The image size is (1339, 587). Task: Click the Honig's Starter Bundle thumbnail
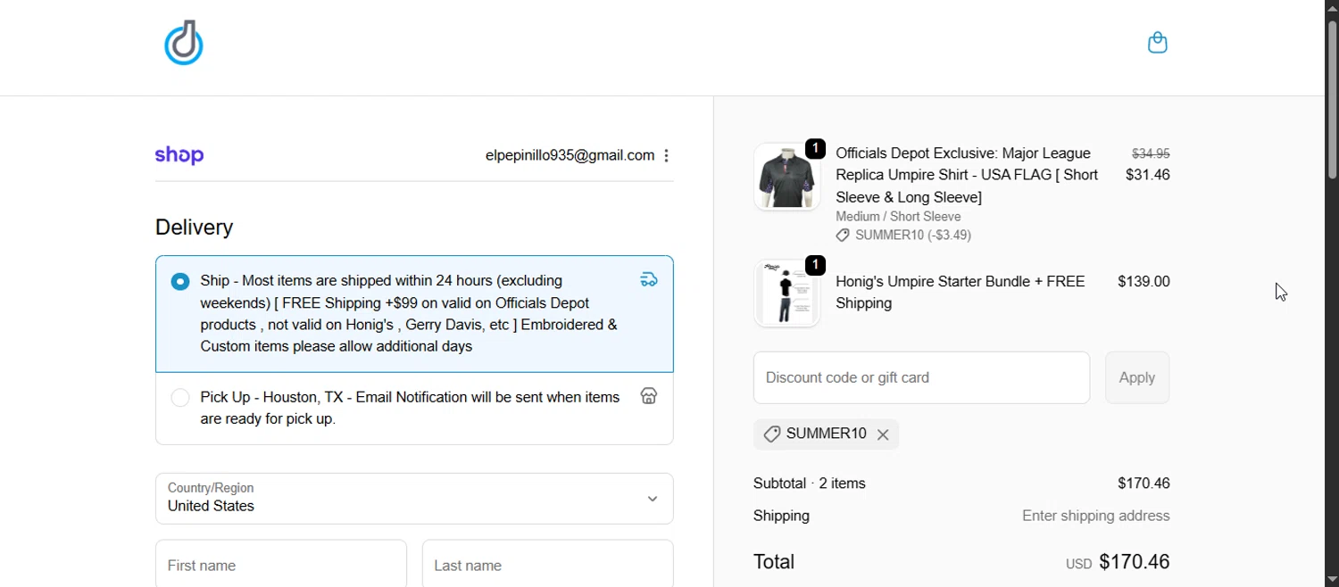coord(786,293)
